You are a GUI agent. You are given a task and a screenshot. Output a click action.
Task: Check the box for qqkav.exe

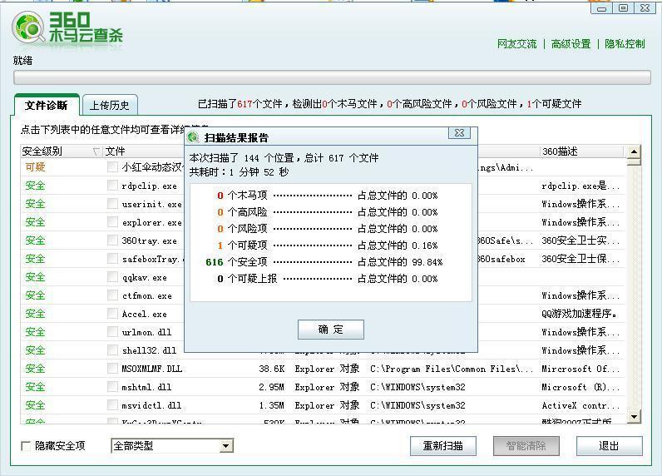tap(112, 277)
